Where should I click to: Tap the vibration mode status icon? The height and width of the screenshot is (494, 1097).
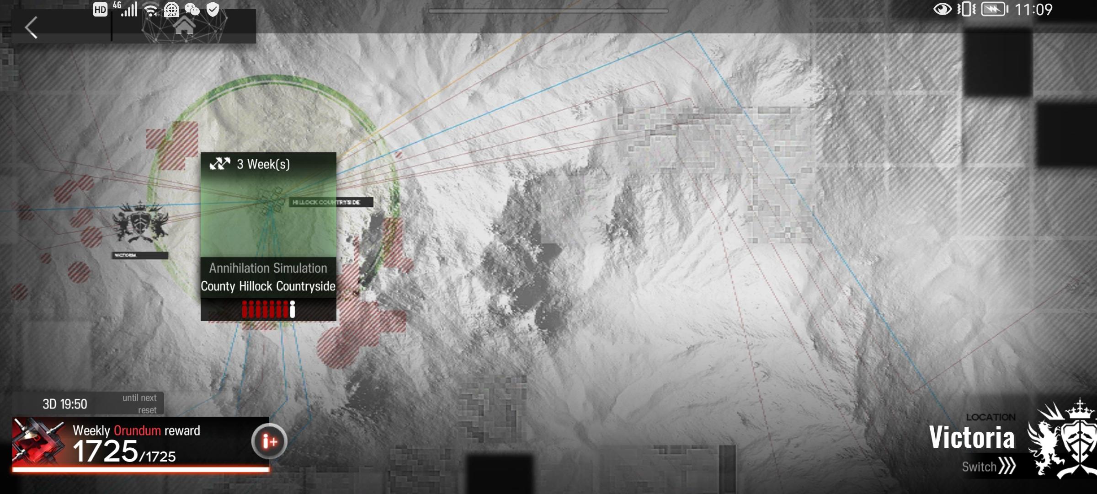(966, 9)
